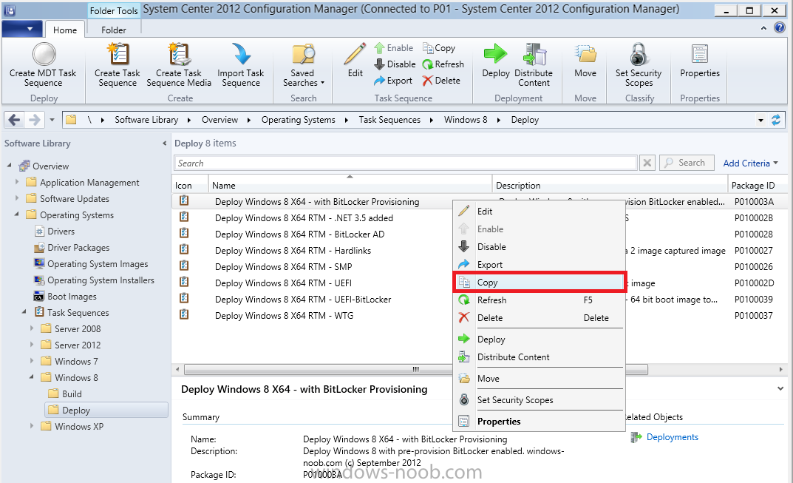Viewport: 793px width, 483px height.
Task: Sort the list by Name column
Action: click(350, 186)
